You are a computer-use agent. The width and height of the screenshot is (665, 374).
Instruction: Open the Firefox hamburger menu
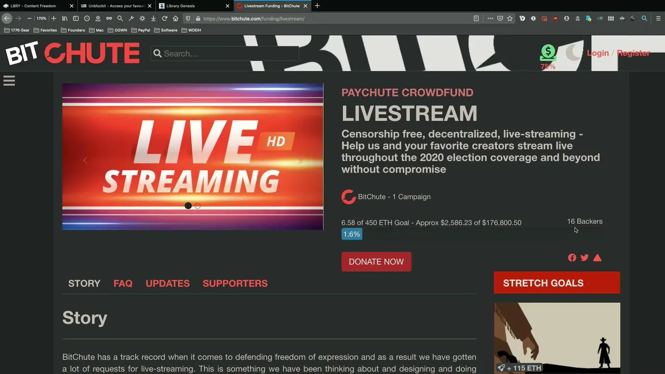pos(658,18)
